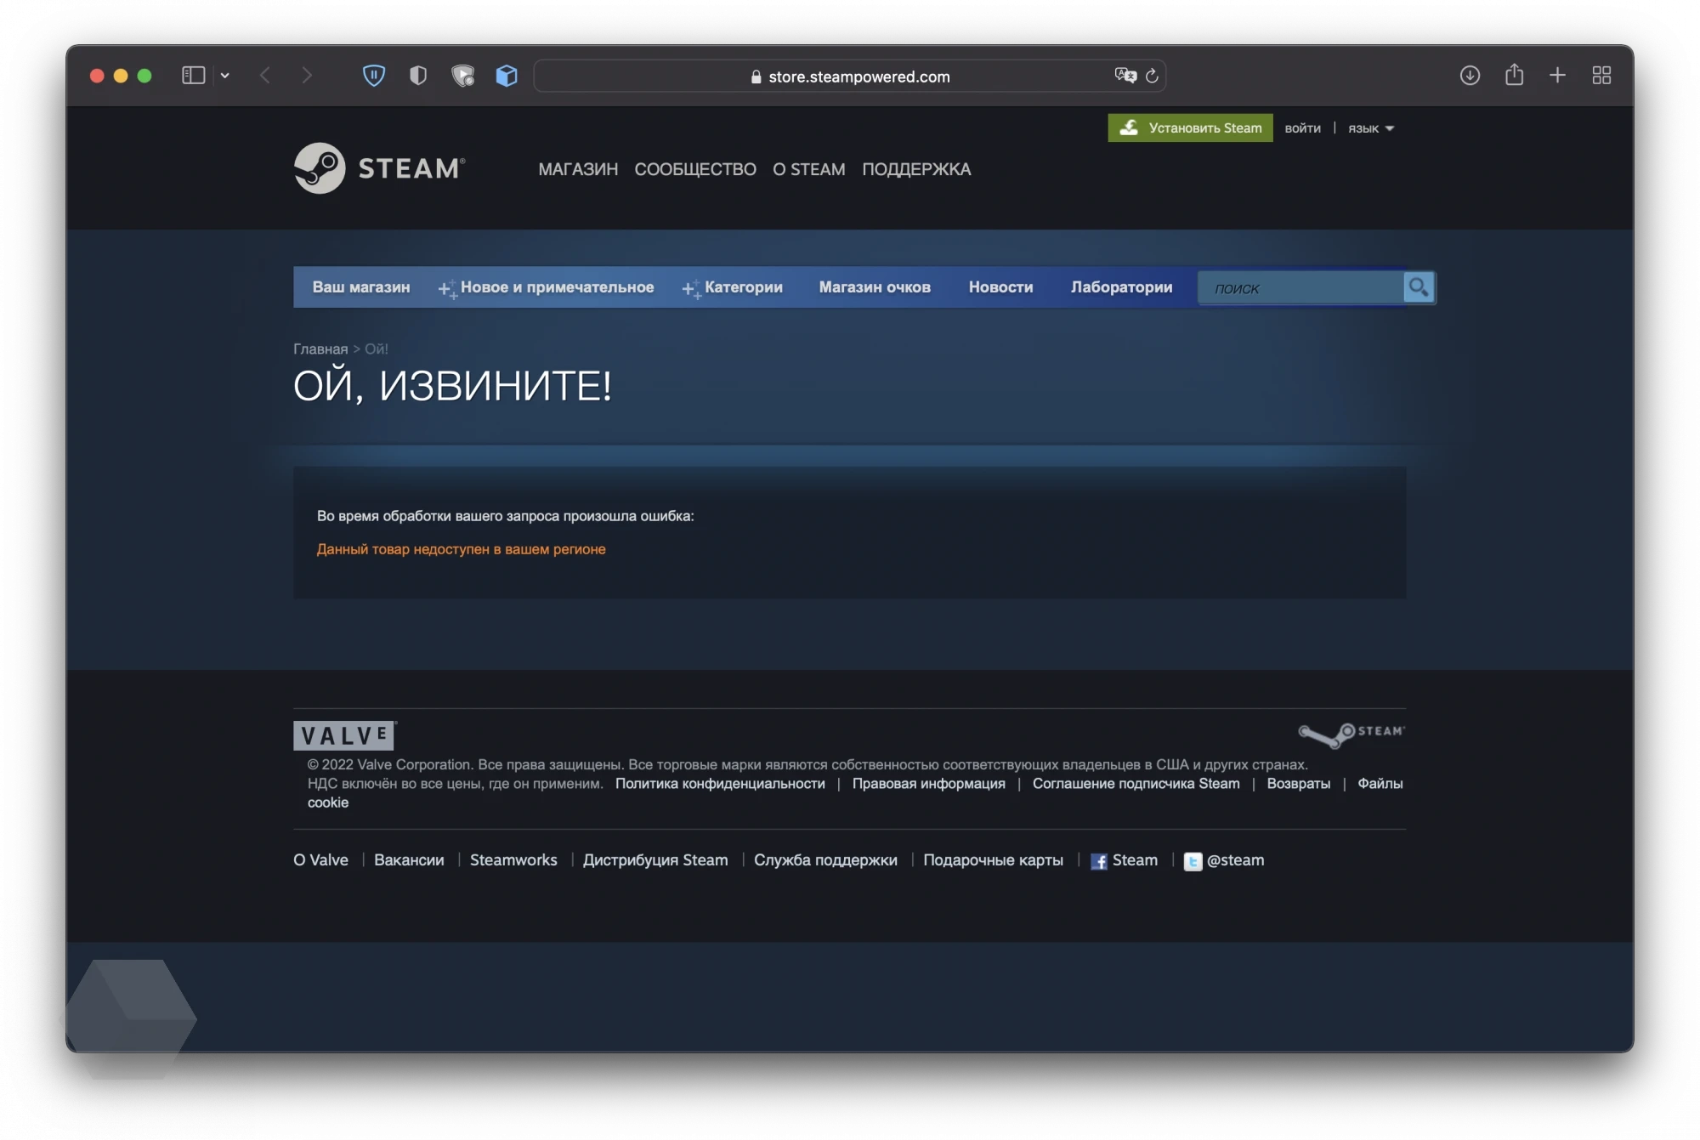Image resolution: width=1700 pixels, height=1140 pixels.
Task: Open the Вакансии footer link
Action: click(409, 860)
